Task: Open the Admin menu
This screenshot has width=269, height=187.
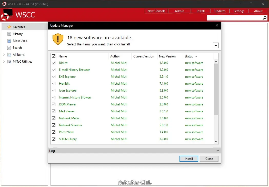Action: tap(179, 11)
